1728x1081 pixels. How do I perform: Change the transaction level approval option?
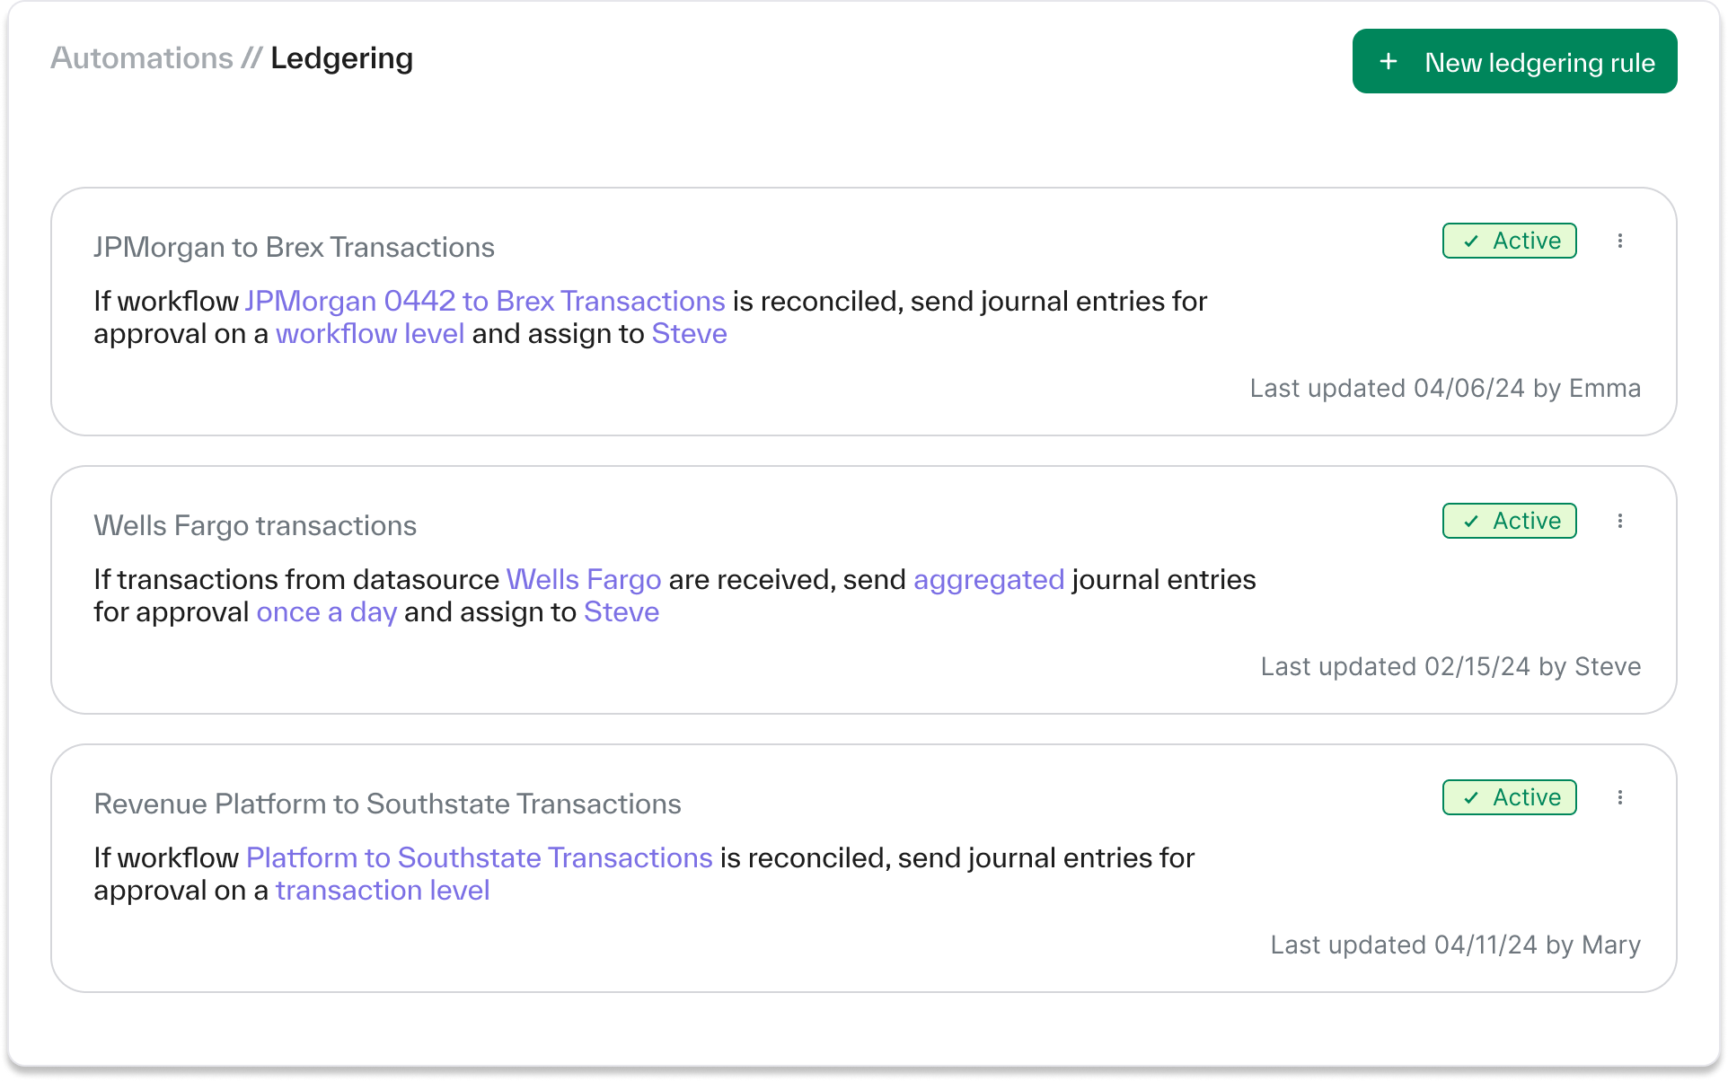[x=383, y=891]
